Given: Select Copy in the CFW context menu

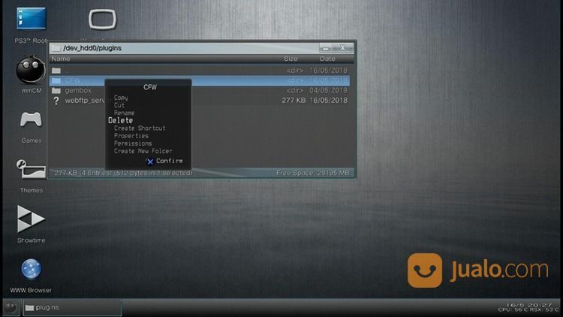Looking at the screenshot, I should point(121,98).
